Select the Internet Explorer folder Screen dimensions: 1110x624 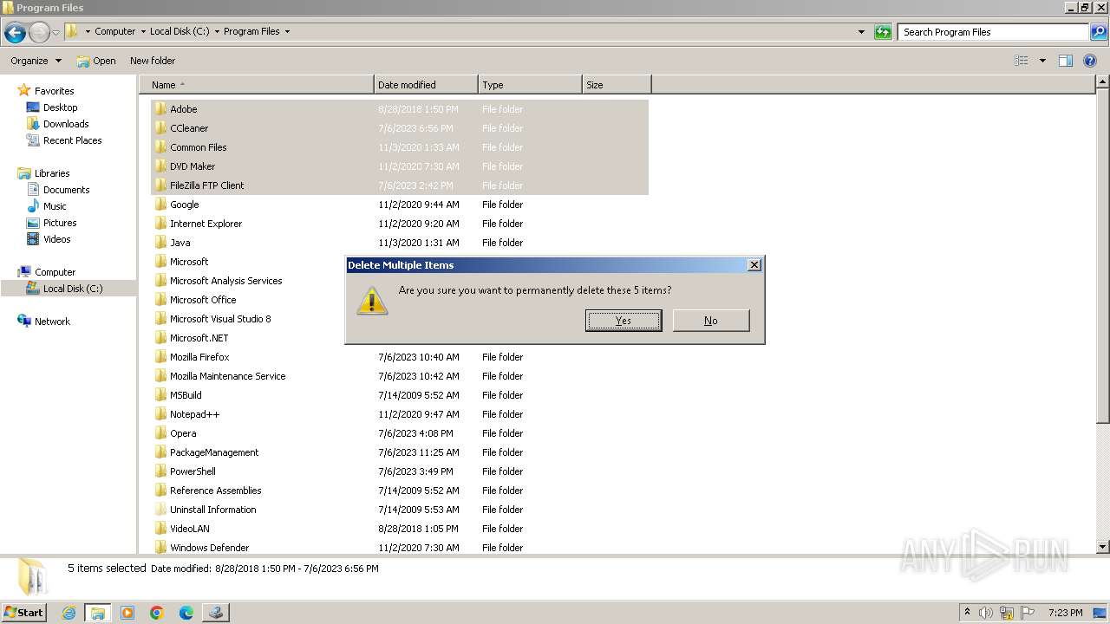coord(206,224)
